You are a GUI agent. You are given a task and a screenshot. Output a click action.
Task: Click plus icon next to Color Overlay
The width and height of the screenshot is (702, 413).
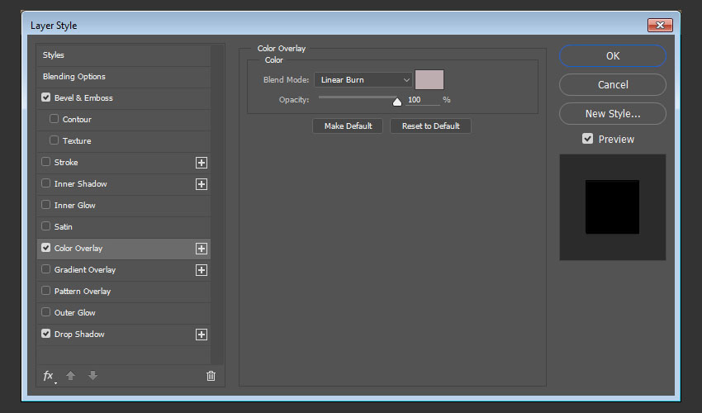201,249
